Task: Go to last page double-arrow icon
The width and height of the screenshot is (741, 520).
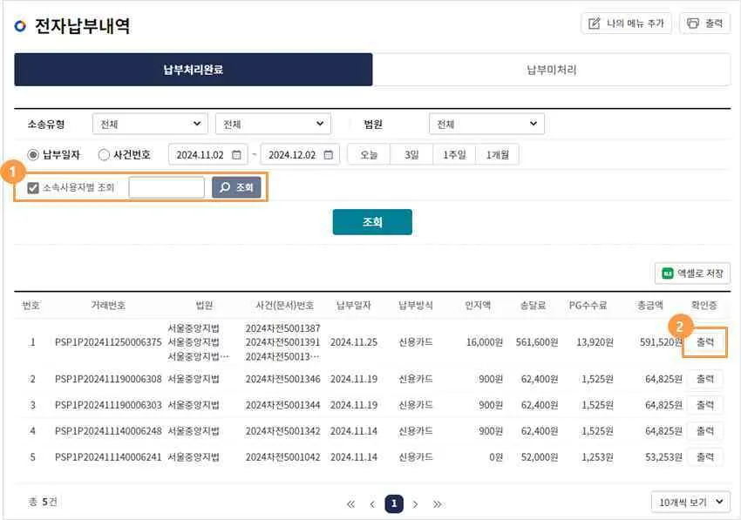Action: (x=437, y=504)
